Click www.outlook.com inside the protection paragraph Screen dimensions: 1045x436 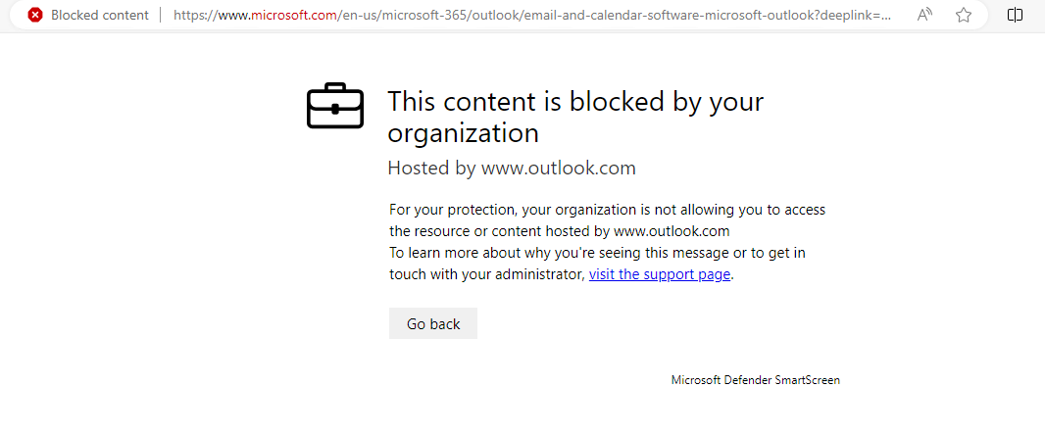pos(672,231)
